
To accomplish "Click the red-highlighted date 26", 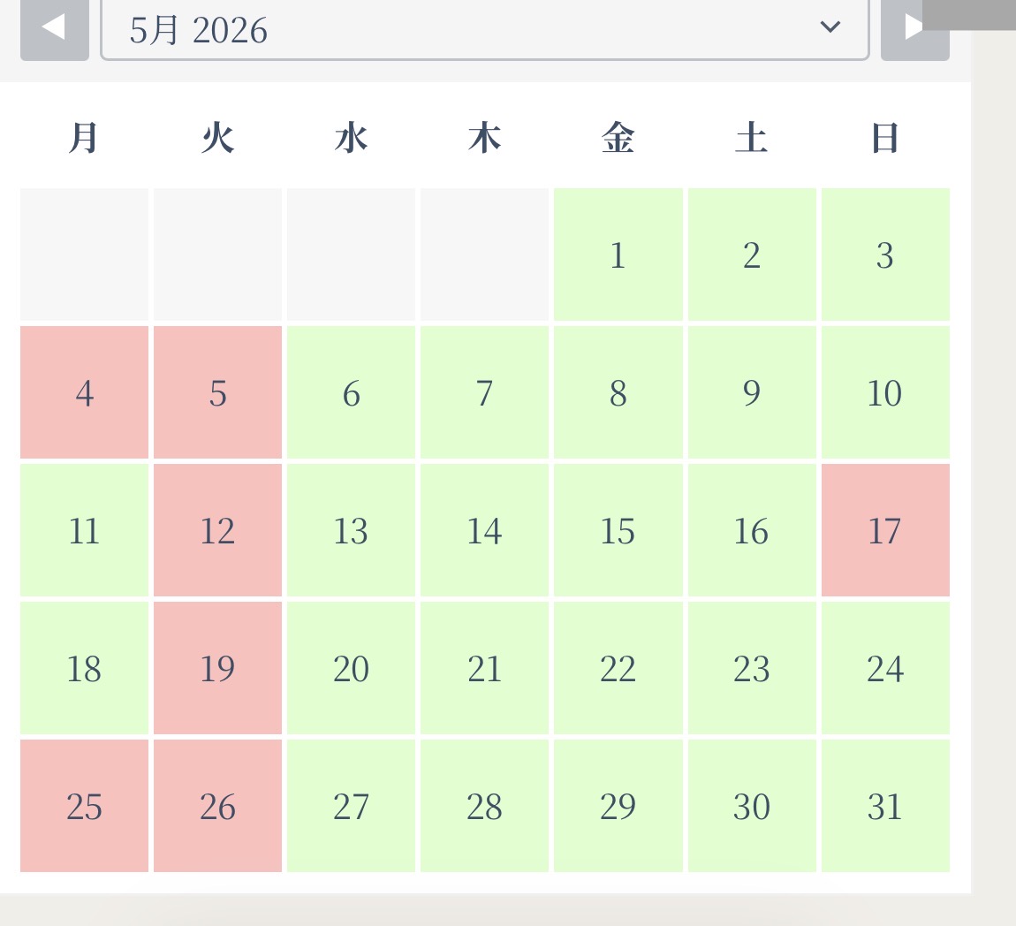I will coord(217,806).
